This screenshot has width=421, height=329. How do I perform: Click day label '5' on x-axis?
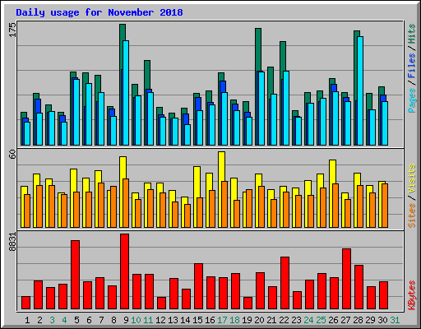click(x=76, y=320)
